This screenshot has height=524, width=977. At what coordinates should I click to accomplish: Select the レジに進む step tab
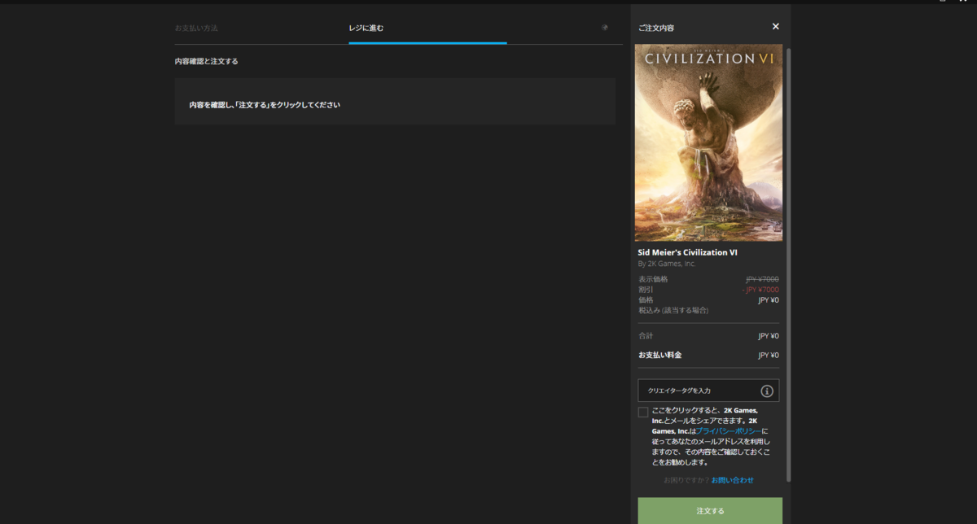tap(427, 28)
